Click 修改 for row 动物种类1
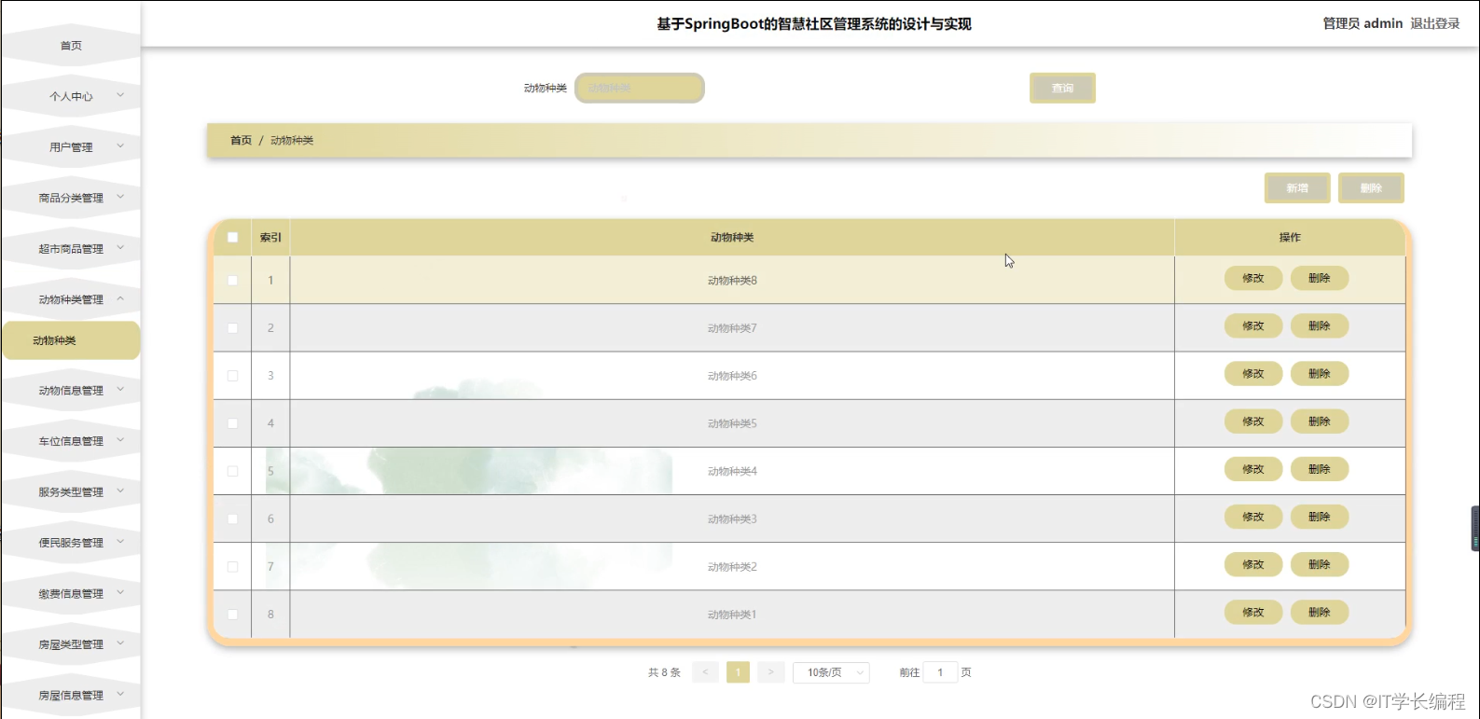 (1253, 612)
